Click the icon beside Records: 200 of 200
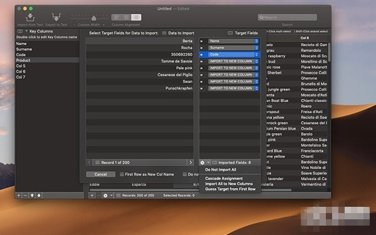This screenshot has width=376, height=235. pyautogui.click(x=118, y=196)
